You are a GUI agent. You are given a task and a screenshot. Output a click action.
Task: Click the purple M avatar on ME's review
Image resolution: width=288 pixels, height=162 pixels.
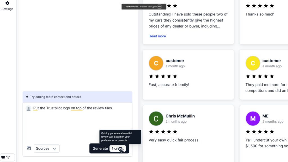253,118
